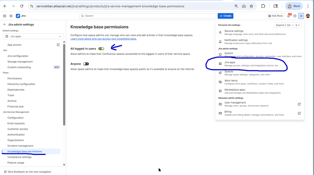Click User management external link icon
The image size is (314, 175).
(299, 104)
